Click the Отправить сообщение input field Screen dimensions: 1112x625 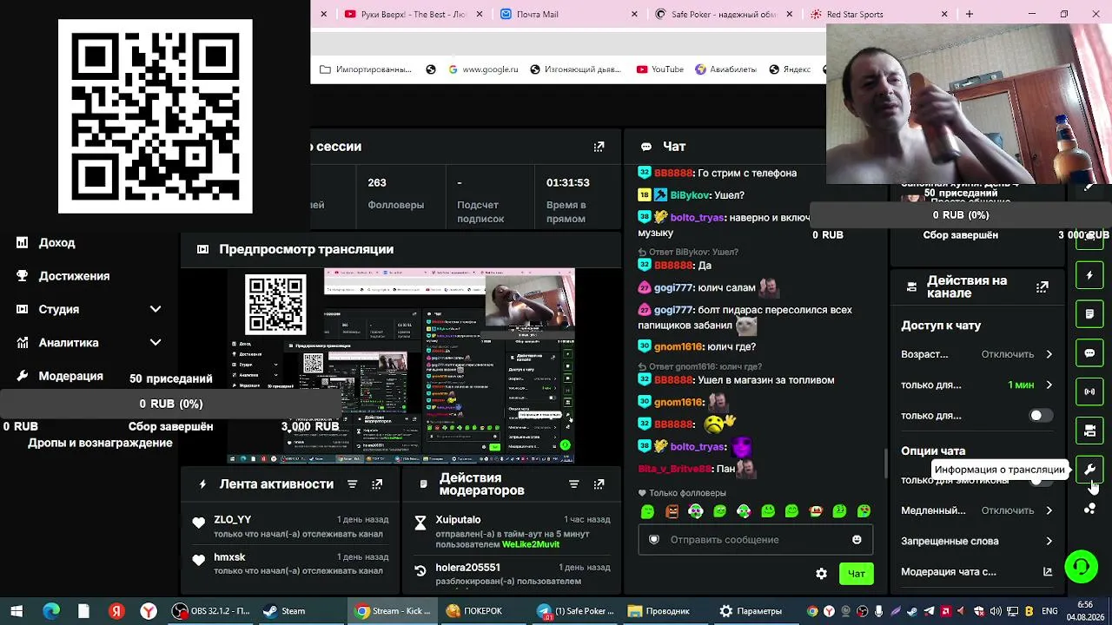click(755, 540)
